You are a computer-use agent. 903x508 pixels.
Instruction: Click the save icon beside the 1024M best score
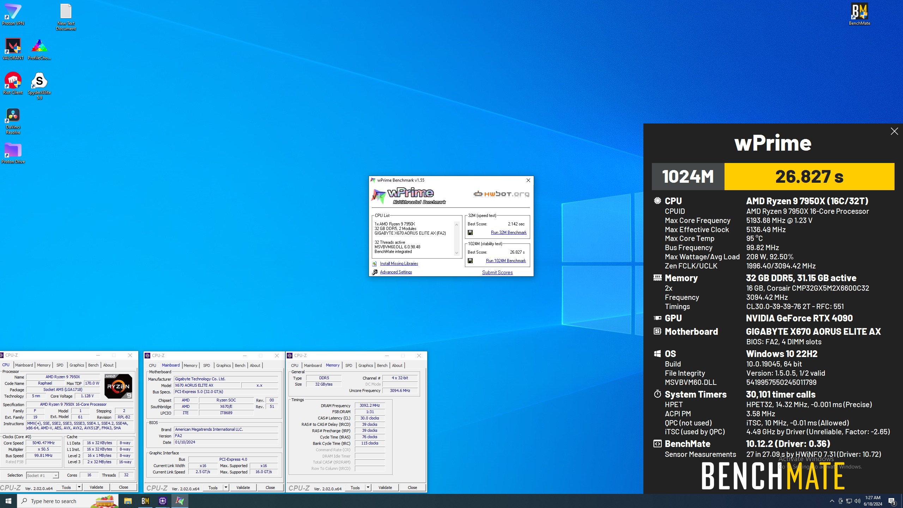(x=470, y=261)
